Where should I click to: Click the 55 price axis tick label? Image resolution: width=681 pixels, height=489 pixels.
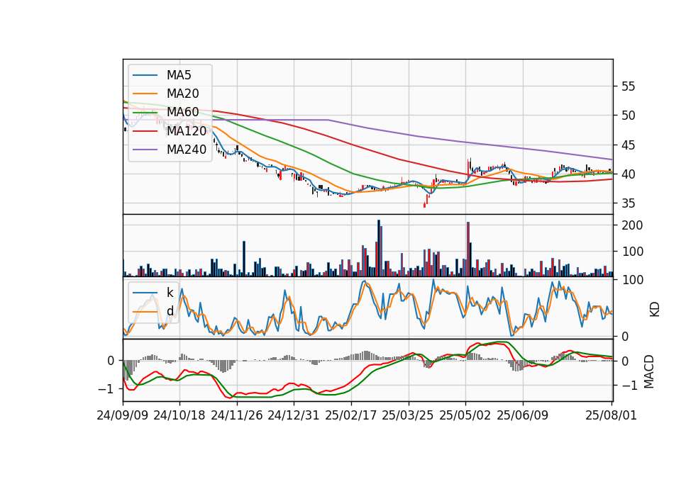(629, 86)
